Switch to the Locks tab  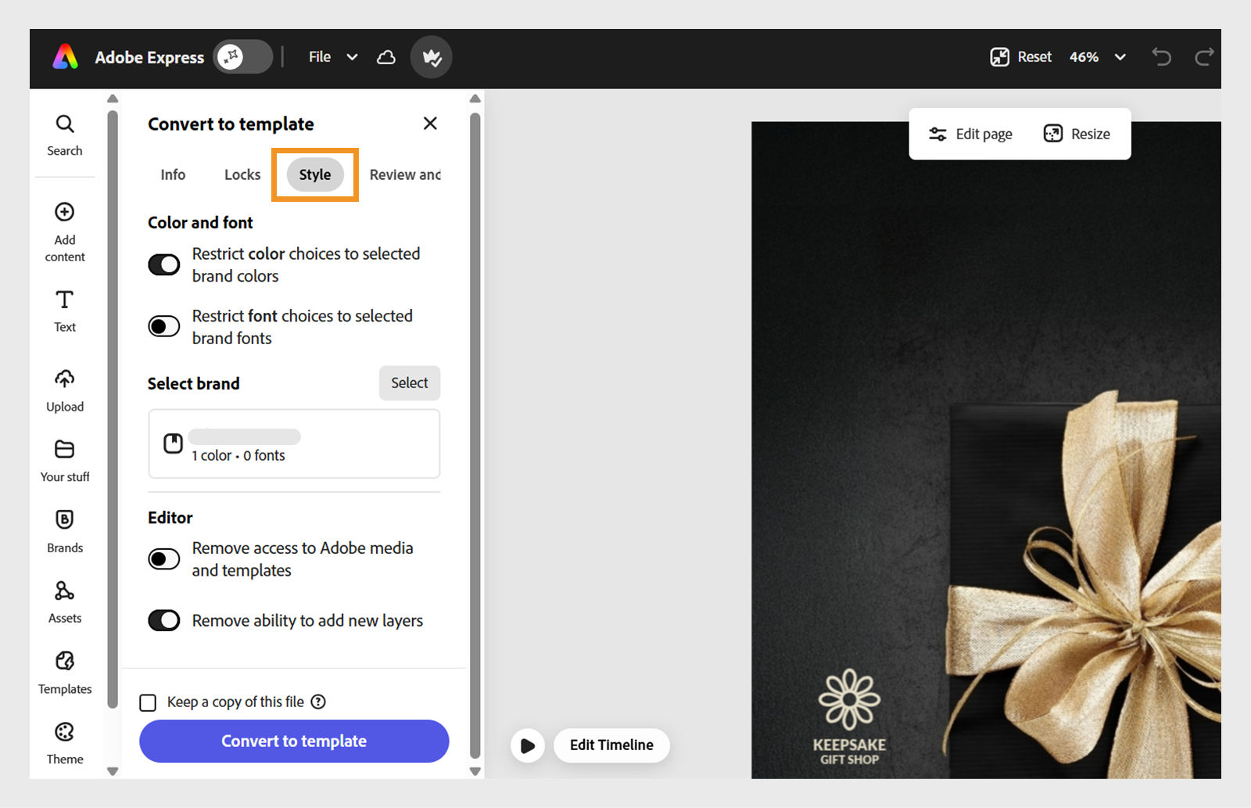point(241,174)
